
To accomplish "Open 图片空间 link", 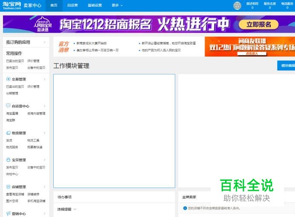I will click(x=12, y=201).
